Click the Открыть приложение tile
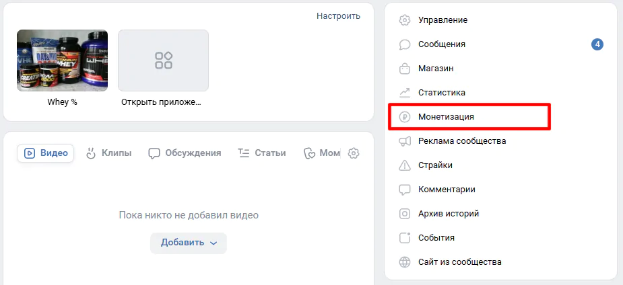Image resolution: width=623 pixels, height=285 pixels. click(x=163, y=60)
